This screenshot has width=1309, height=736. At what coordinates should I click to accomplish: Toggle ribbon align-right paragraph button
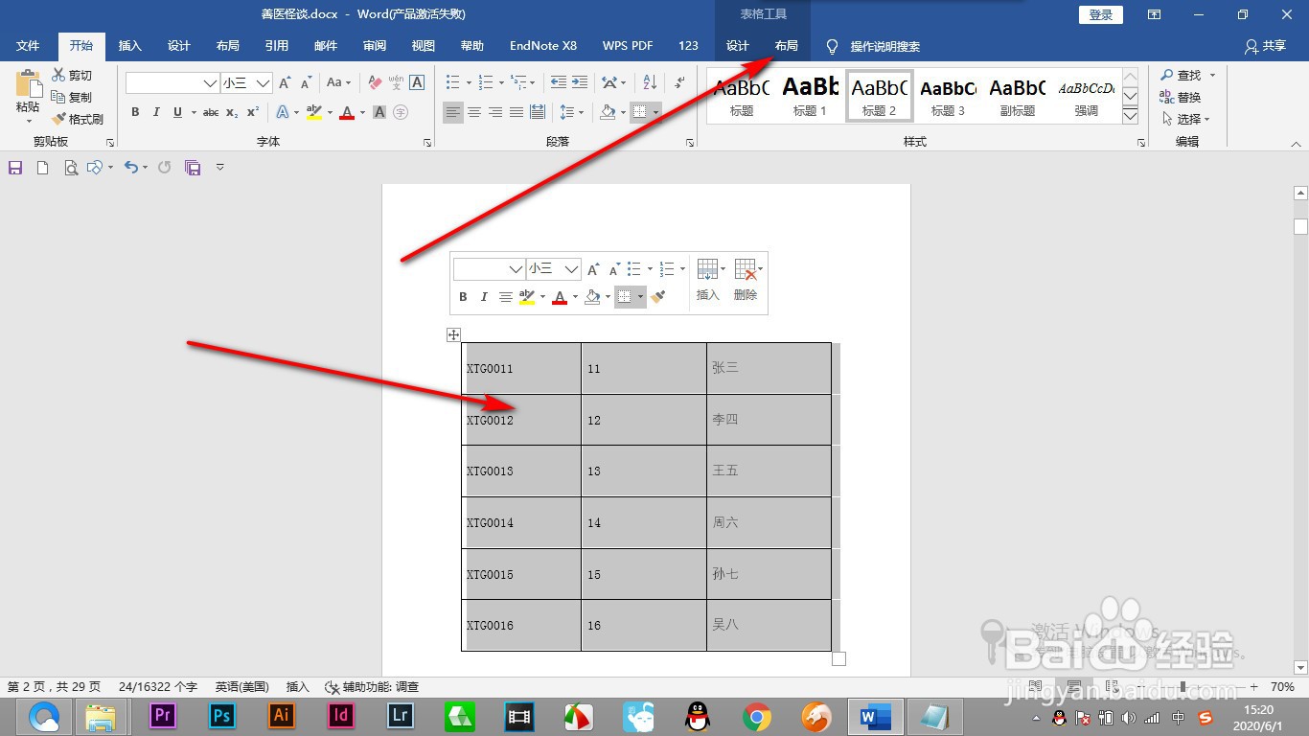495,112
